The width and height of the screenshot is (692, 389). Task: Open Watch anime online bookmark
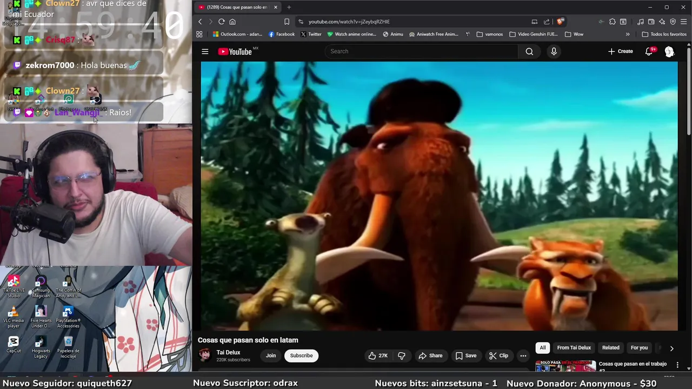(351, 34)
